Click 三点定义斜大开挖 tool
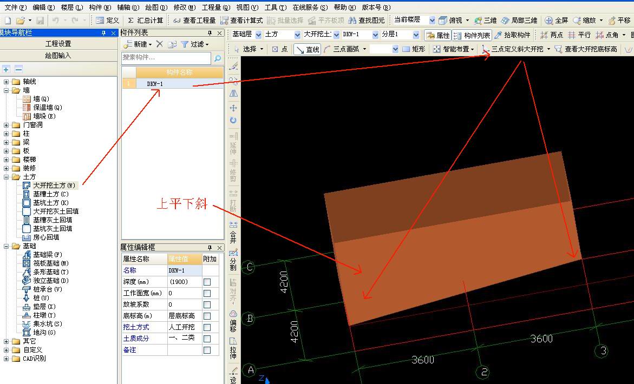Image resolution: width=634 pixels, height=384 pixels. (x=513, y=49)
